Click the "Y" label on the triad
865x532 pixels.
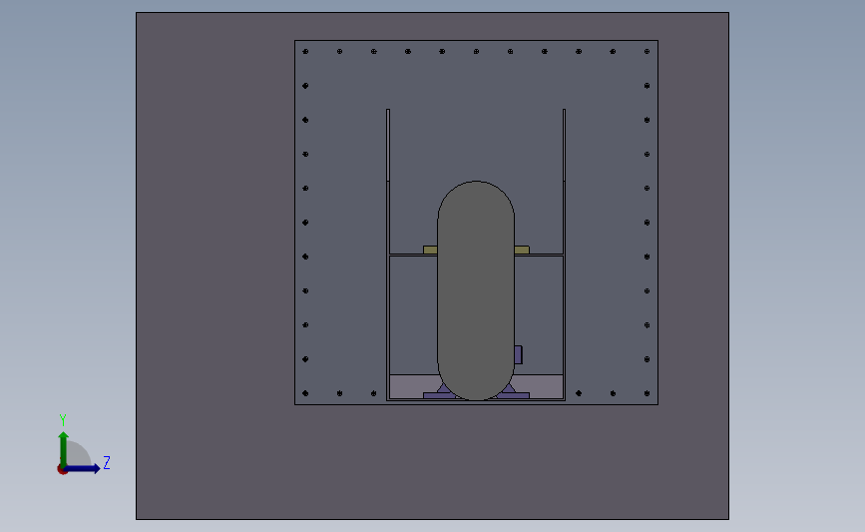coord(63,420)
